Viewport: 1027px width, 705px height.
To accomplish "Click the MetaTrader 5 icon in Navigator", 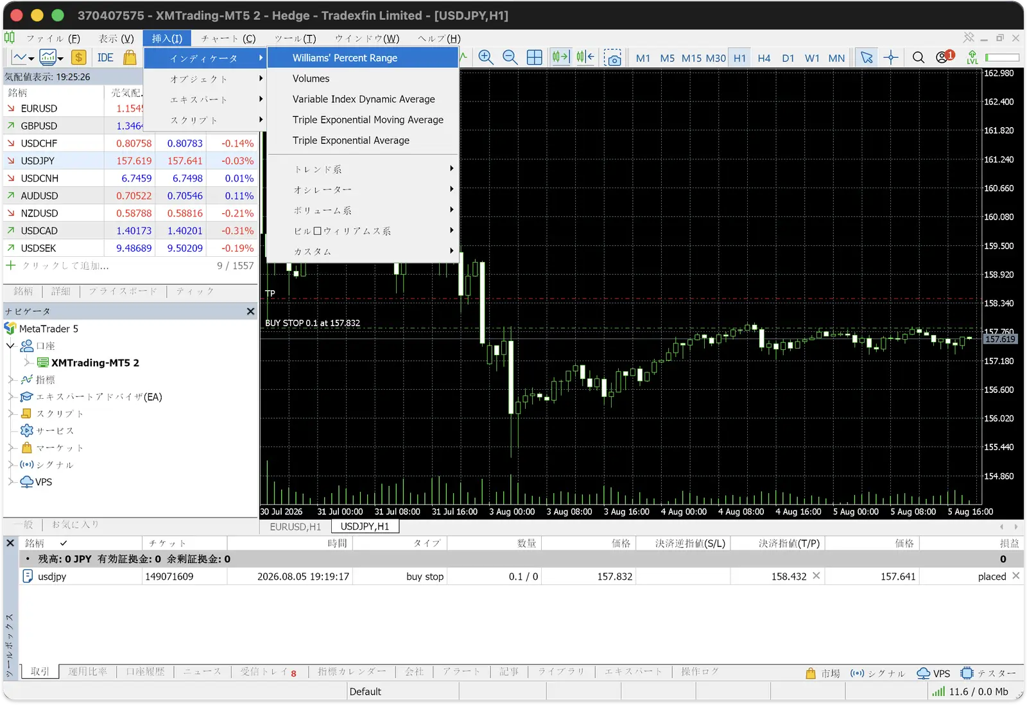I will (10, 329).
